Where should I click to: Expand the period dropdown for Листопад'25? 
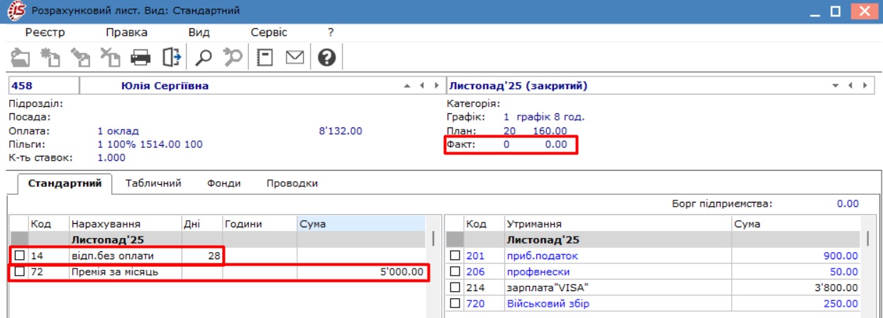[x=835, y=86]
